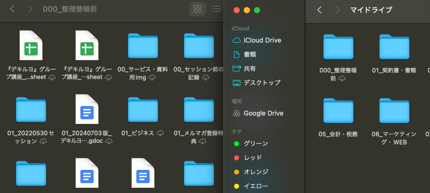Filter by the イエロー tag
The width and height of the screenshot is (430, 193).
pos(251,186)
